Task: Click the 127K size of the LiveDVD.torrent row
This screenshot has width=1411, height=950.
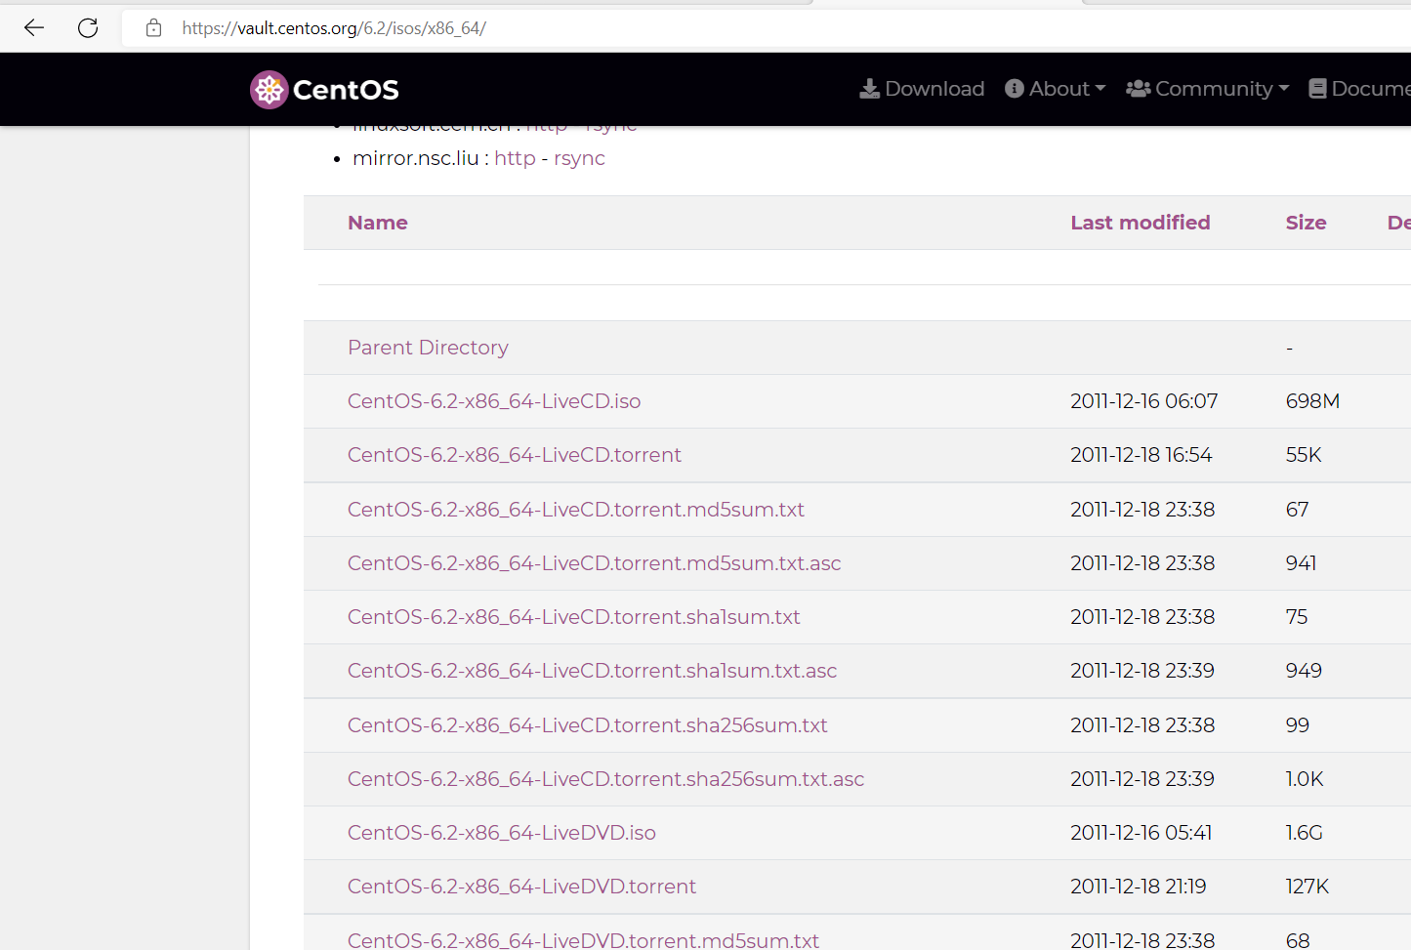Action: point(1307,887)
